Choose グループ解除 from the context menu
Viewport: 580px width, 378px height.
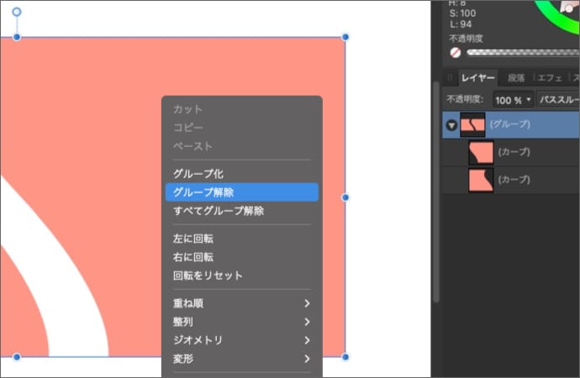(241, 192)
